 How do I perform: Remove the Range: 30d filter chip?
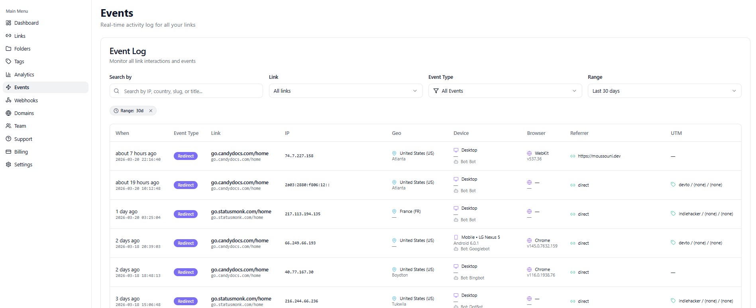151,111
